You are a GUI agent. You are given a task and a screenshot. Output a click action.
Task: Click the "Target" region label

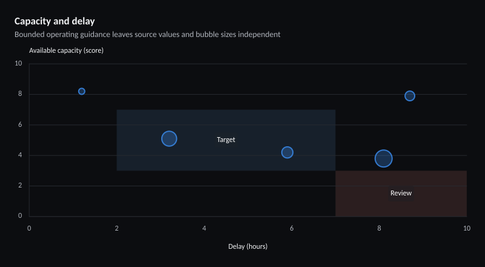point(226,140)
